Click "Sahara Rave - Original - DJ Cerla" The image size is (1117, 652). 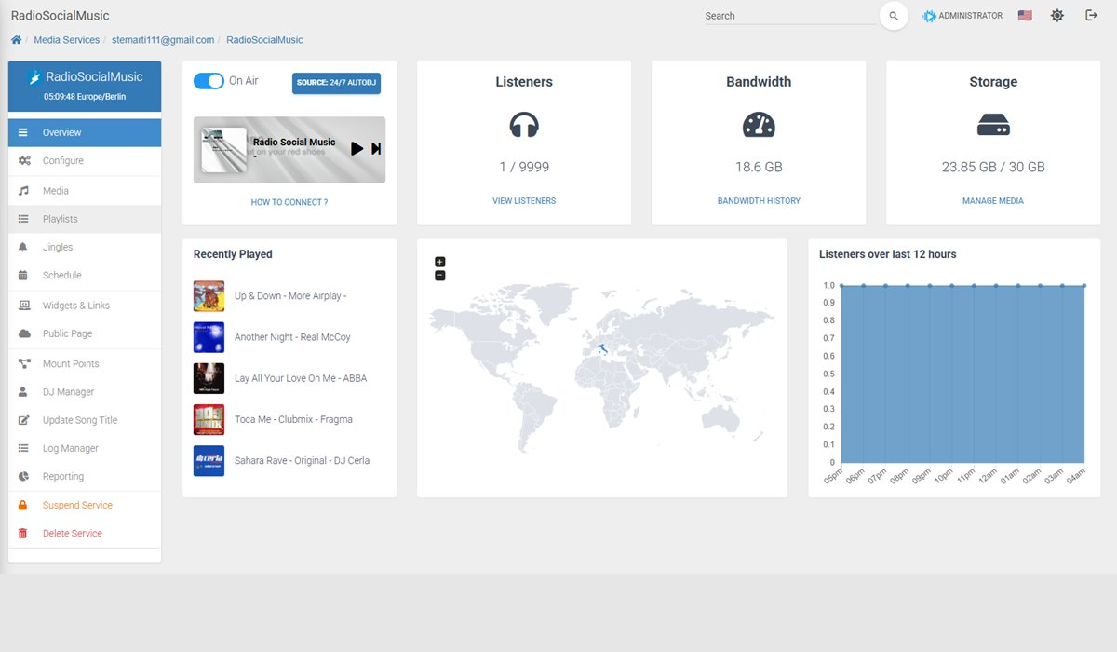pyautogui.click(x=302, y=460)
